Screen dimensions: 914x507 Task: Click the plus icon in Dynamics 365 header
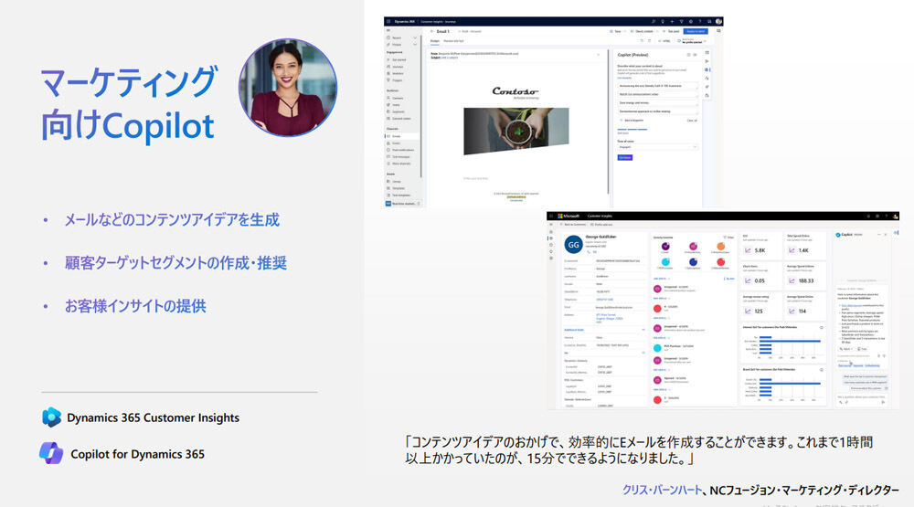672,22
